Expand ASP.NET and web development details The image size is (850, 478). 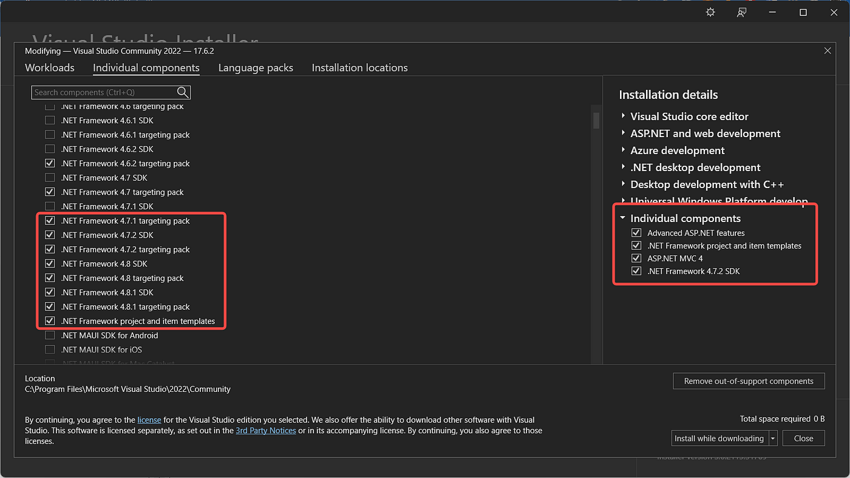coord(623,133)
